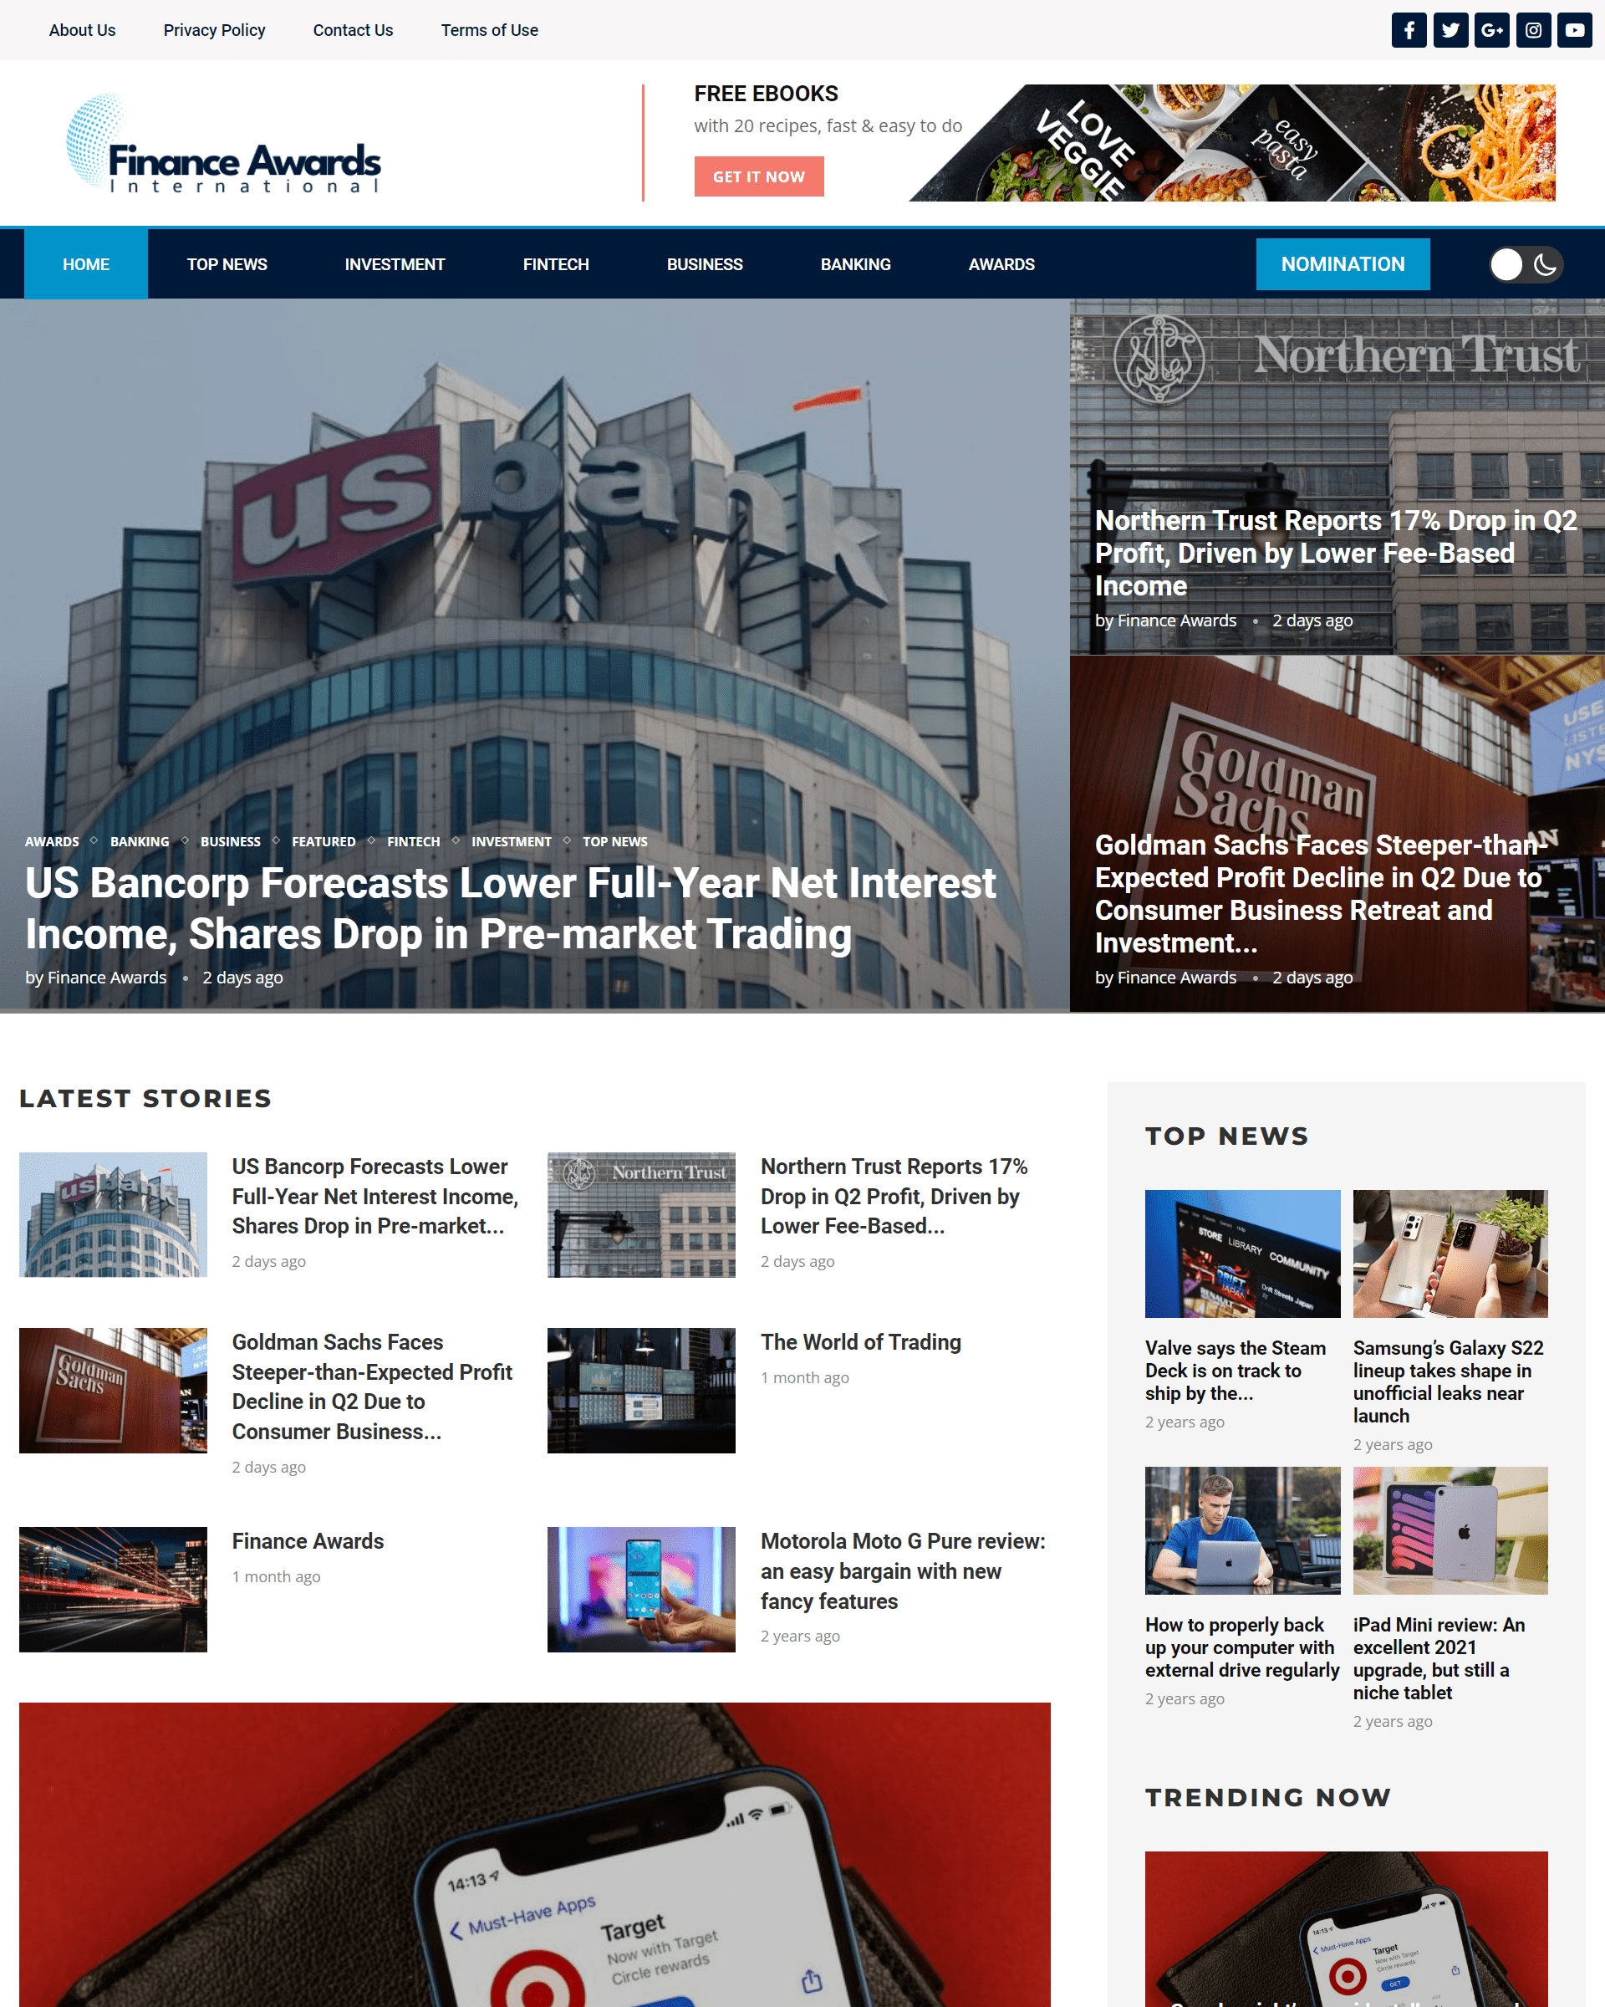The image size is (1605, 2007).
Task: Open the Instagram social icon
Action: [x=1533, y=30]
